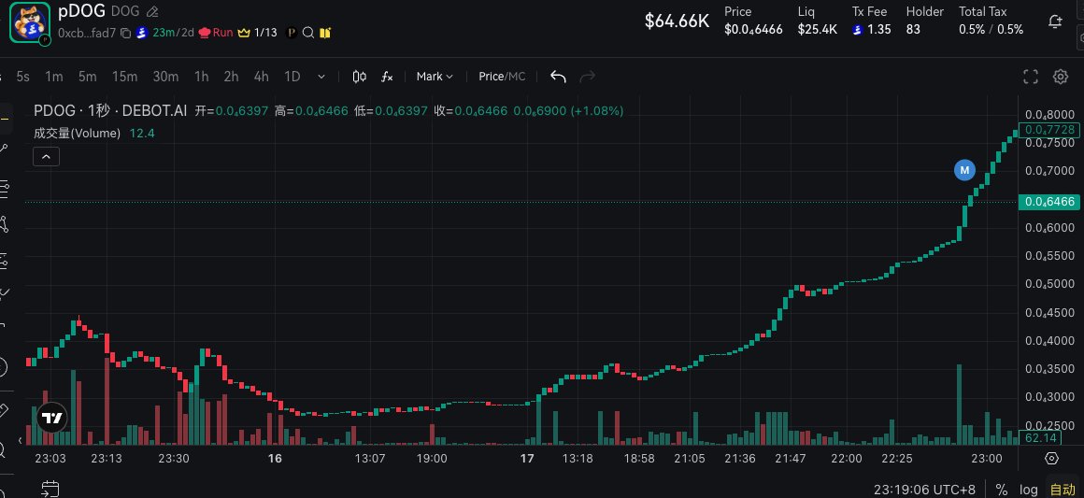
Task: Click the yellow crown icon beside 1/13
Action: click(x=243, y=33)
